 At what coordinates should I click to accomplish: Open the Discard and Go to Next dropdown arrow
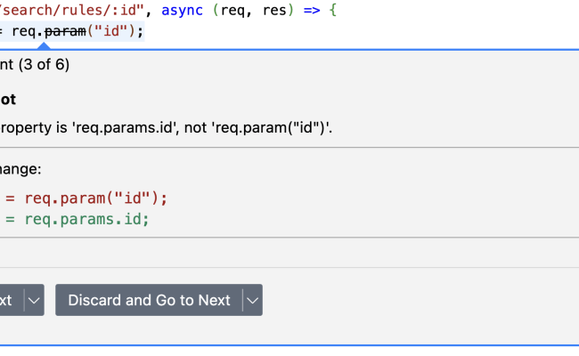[253, 300]
